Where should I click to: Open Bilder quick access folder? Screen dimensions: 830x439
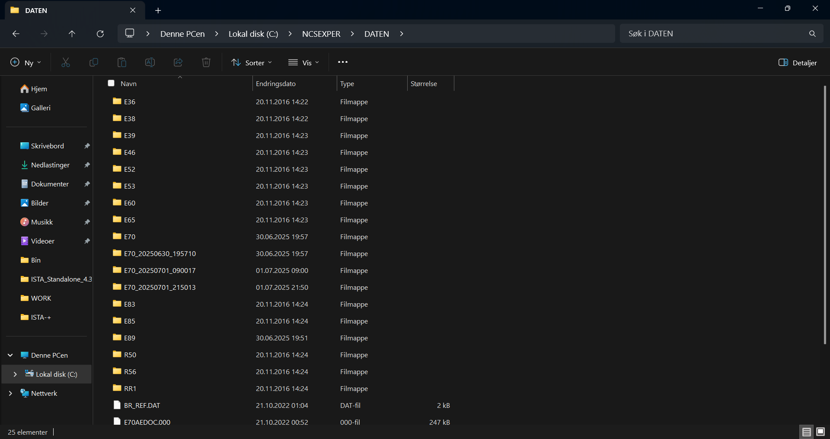pos(34,203)
